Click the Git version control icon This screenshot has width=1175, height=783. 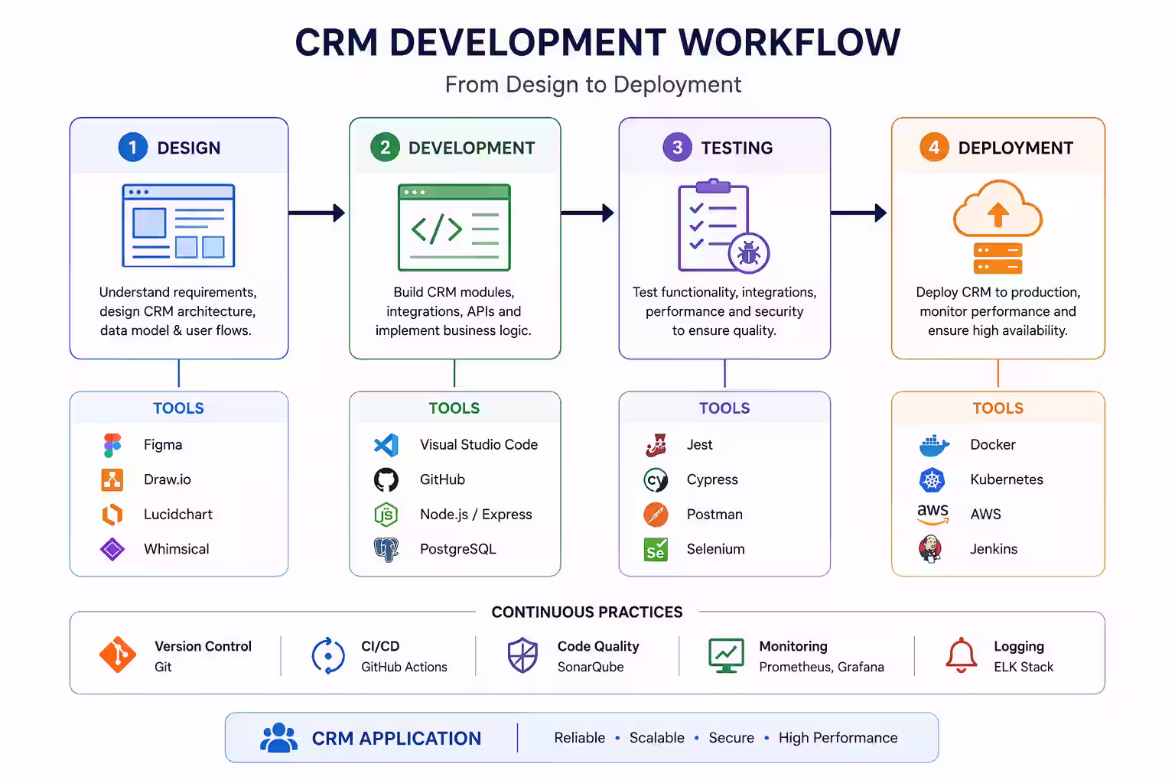click(118, 655)
